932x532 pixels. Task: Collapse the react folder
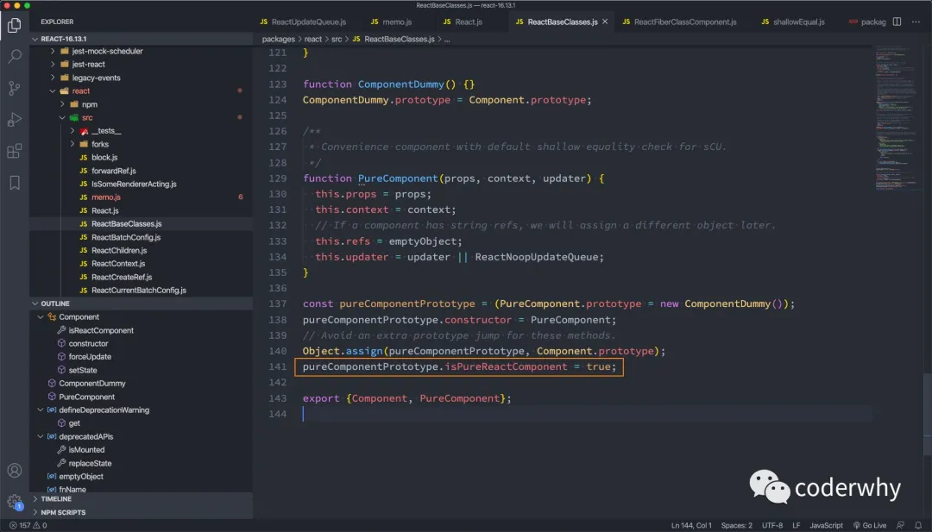(x=54, y=91)
